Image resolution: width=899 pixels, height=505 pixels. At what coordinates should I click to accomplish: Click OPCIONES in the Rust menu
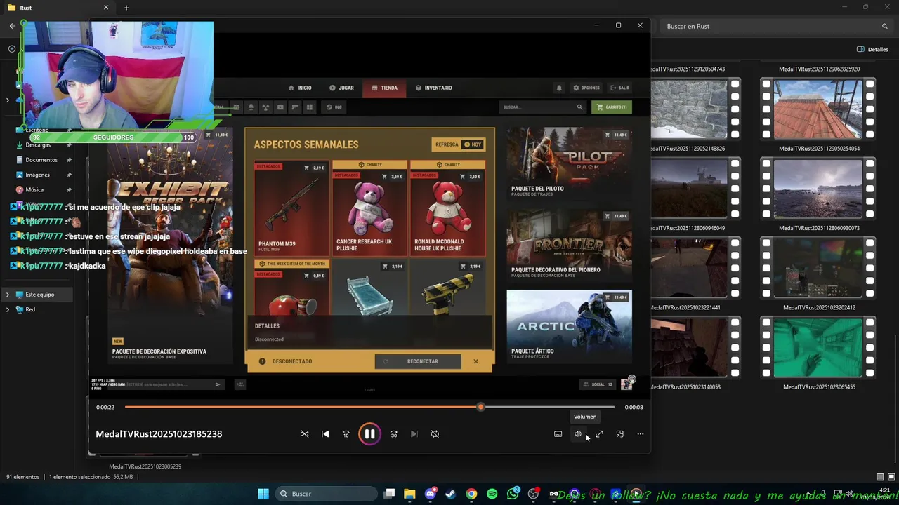[x=586, y=88]
